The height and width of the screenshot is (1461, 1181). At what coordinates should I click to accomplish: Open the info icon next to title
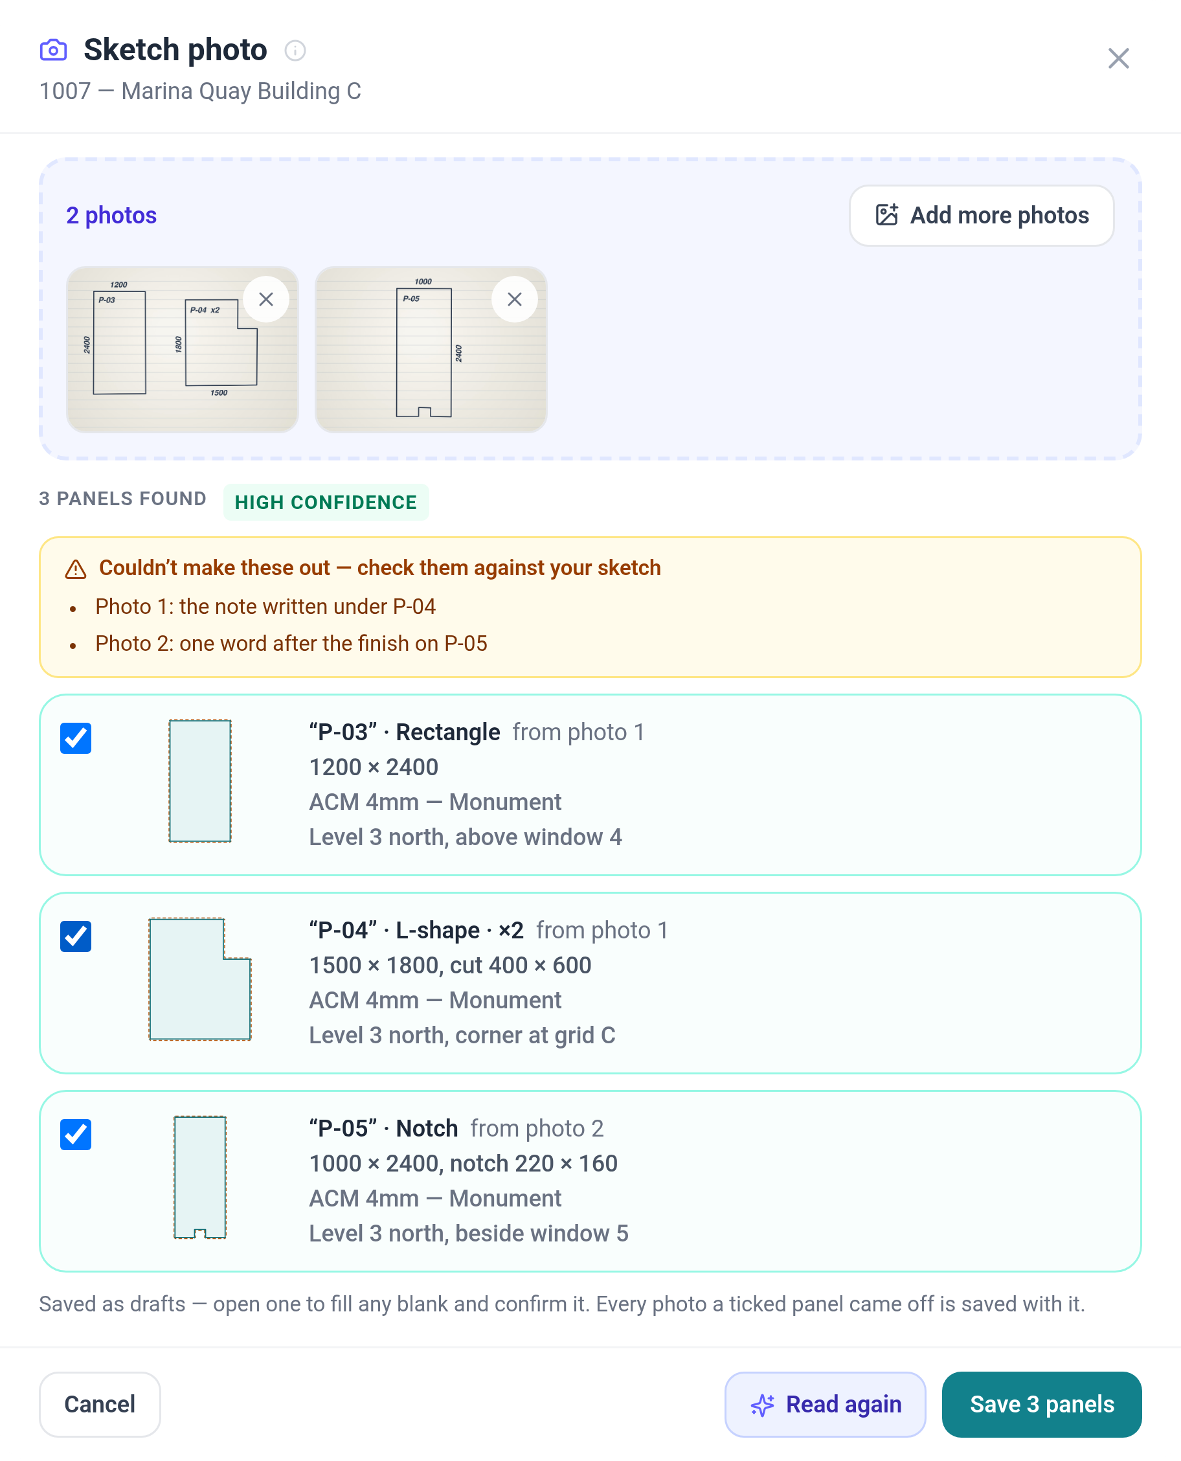pyautogui.click(x=295, y=51)
